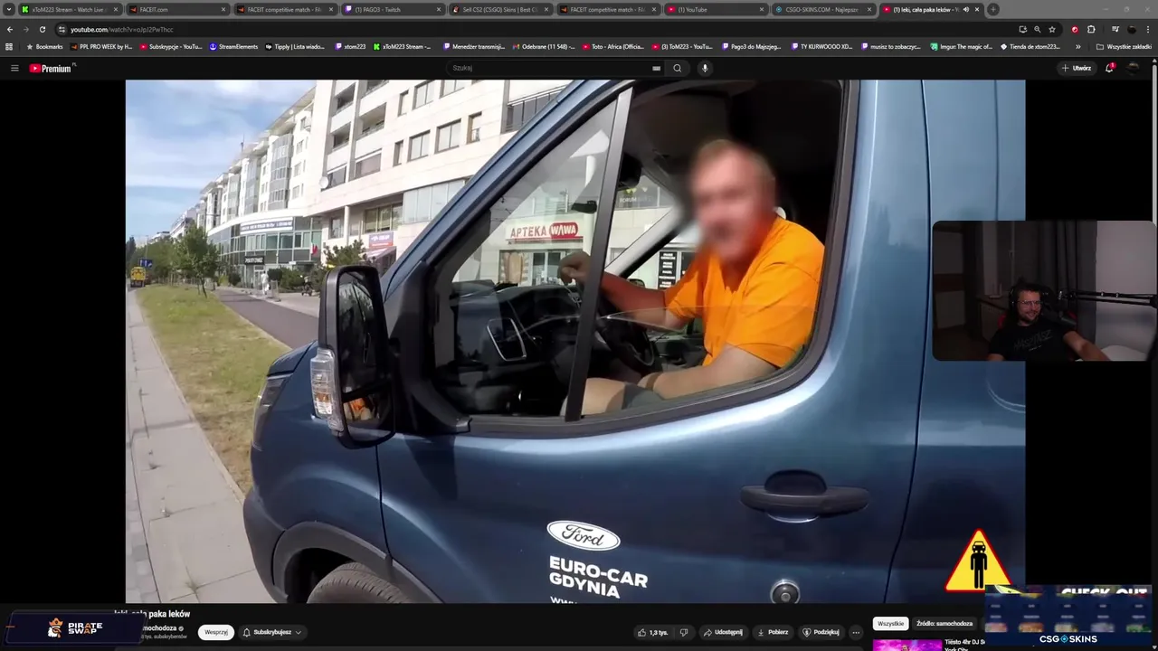Focus the YouTube Szukaj search field
Screen dimensions: 1158x651
[548, 68]
